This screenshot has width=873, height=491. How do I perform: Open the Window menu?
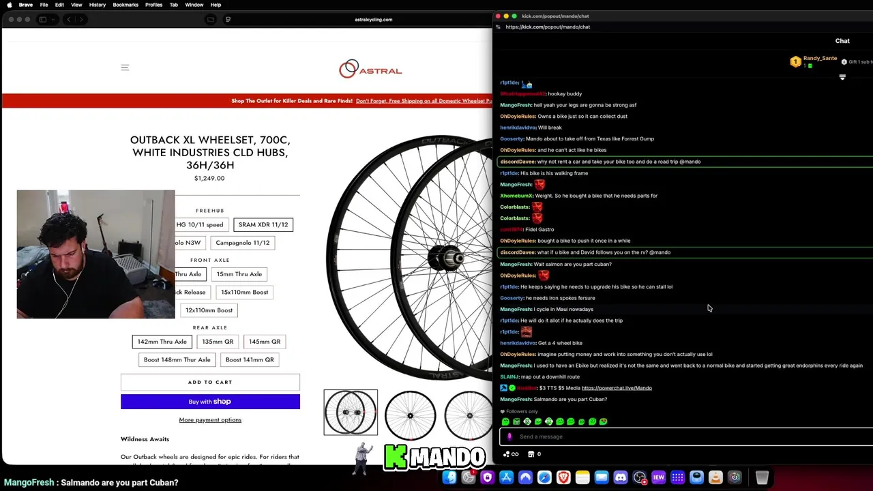(194, 5)
